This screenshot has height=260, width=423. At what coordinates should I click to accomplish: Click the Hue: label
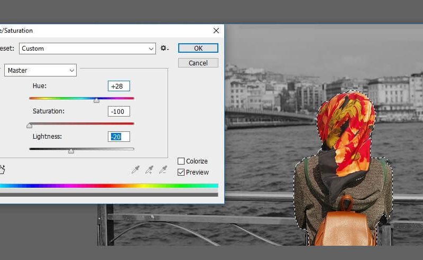click(x=40, y=86)
